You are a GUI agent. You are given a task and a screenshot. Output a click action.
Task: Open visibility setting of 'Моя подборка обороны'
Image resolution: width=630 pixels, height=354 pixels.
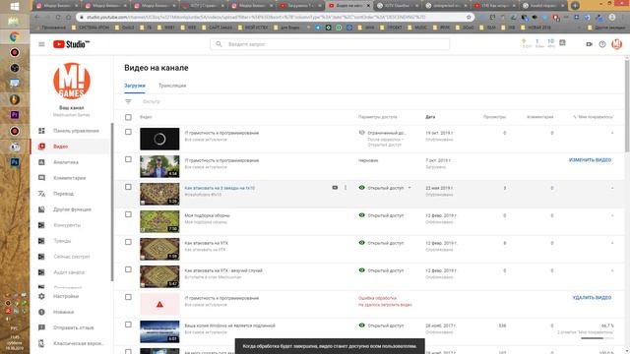pos(381,215)
